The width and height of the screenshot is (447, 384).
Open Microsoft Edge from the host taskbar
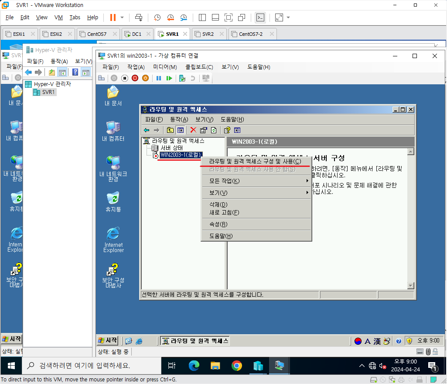click(194, 366)
